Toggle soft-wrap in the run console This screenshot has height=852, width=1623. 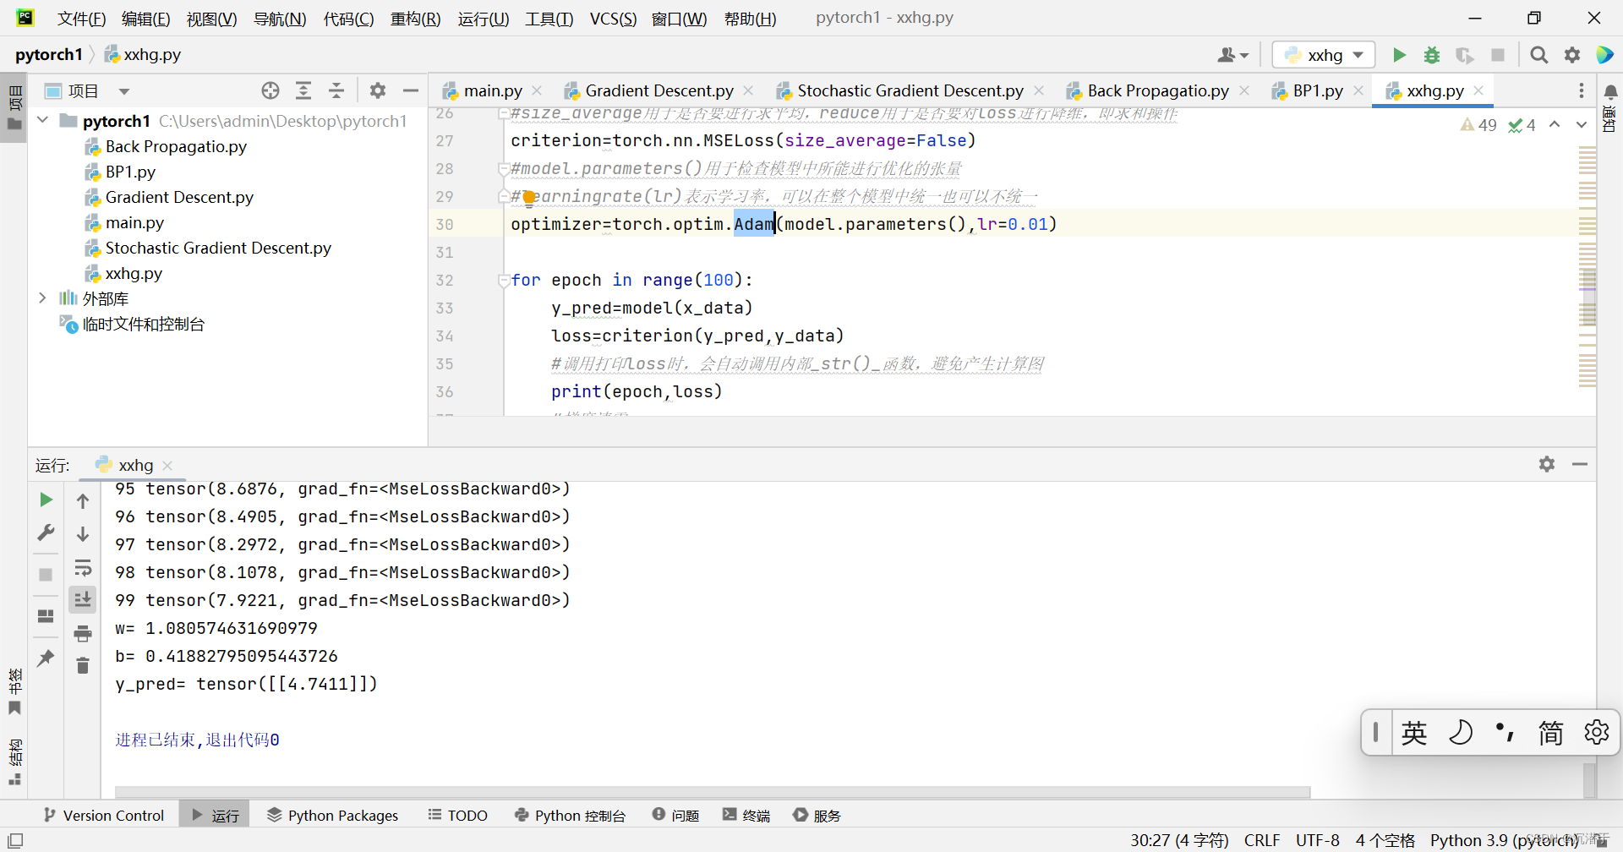point(83,567)
